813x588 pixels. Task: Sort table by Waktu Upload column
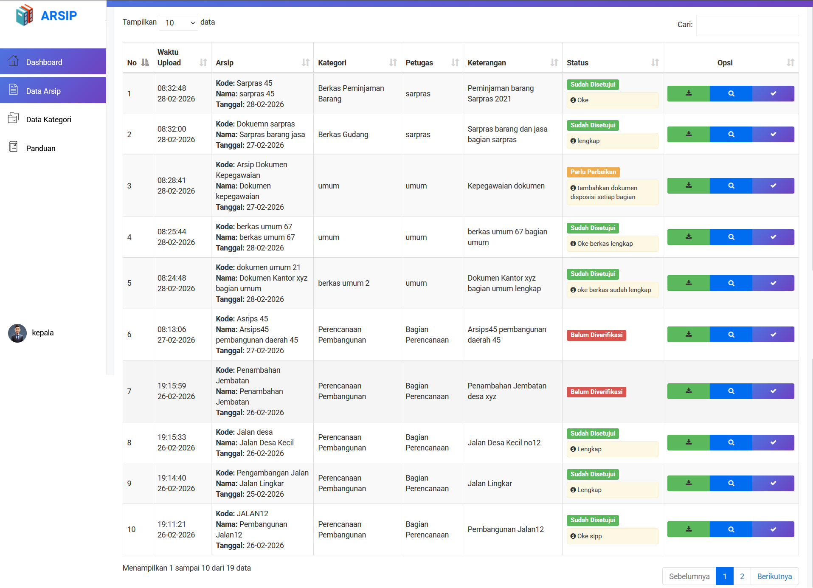[182, 58]
